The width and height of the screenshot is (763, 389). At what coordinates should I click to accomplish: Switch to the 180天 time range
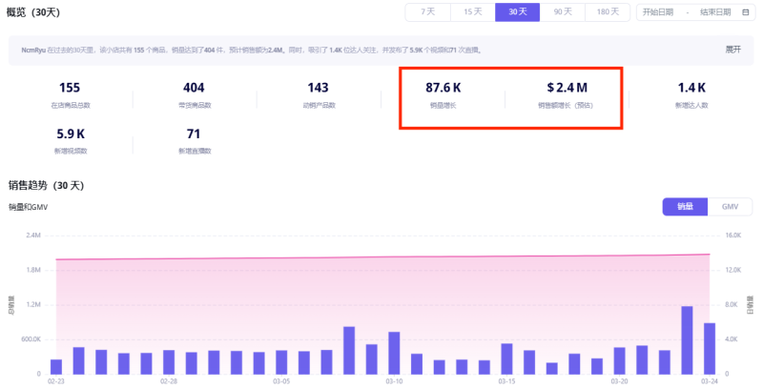[607, 12]
